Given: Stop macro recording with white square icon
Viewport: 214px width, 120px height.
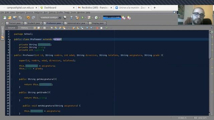Looking at the screenshot, I should click(101, 28).
